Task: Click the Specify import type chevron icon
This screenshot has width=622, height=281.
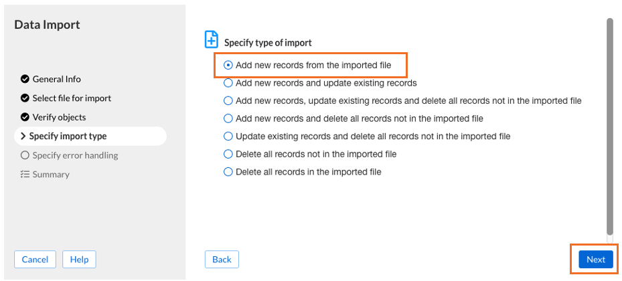Action: (x=23, y=136)
